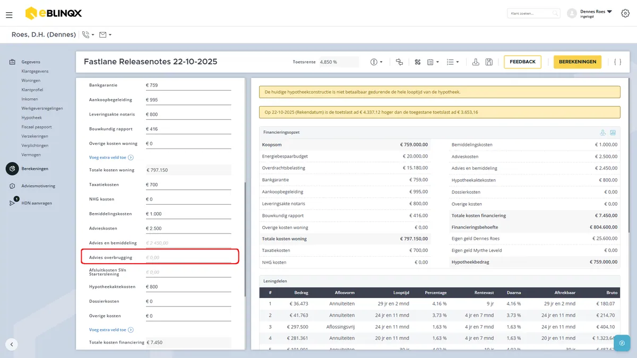Click the Adviesmotivering info icon
Image resolution: width=637 pixels, height=358 pixels.
[x=12, y=186]
